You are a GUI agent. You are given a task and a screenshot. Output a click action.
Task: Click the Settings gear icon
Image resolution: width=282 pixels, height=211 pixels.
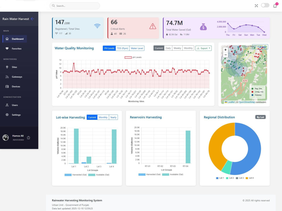point(7,115)
